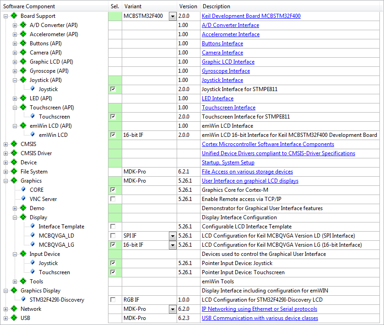
Task: Open the Network variant MDK-Pro dropdown
Action: click(172, 309)
